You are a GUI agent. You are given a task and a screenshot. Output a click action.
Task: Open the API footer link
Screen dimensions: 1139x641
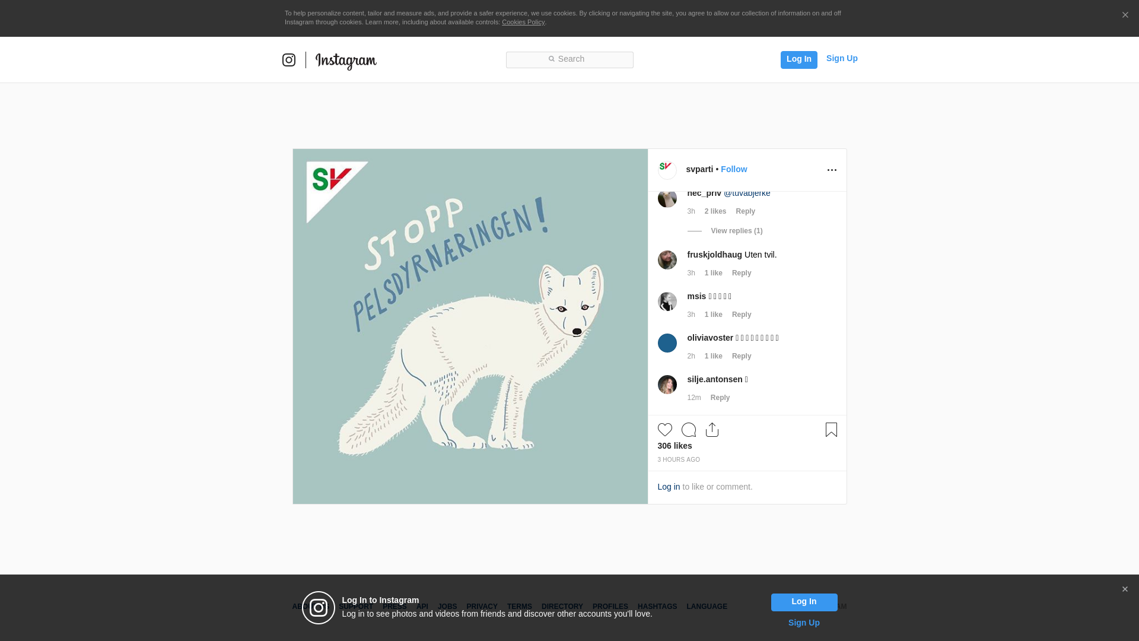tap(422, 607)
